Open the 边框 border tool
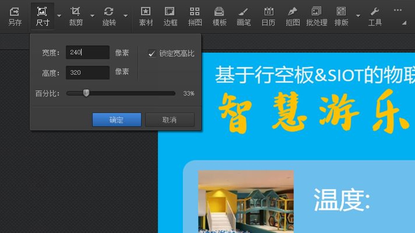This screenshot has width=415, height=233. (x=170, y=16)
